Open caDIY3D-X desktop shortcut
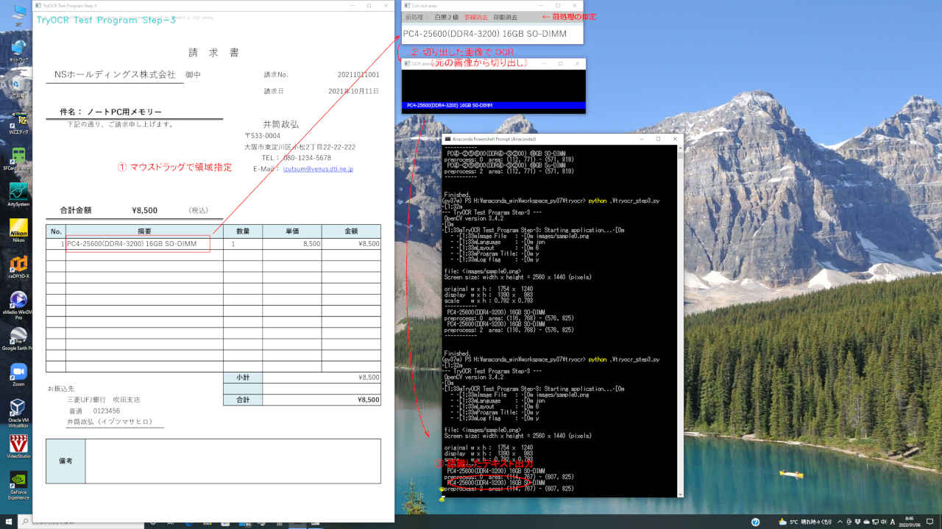Viewport: 942px width, 529px height. point(18,264)
